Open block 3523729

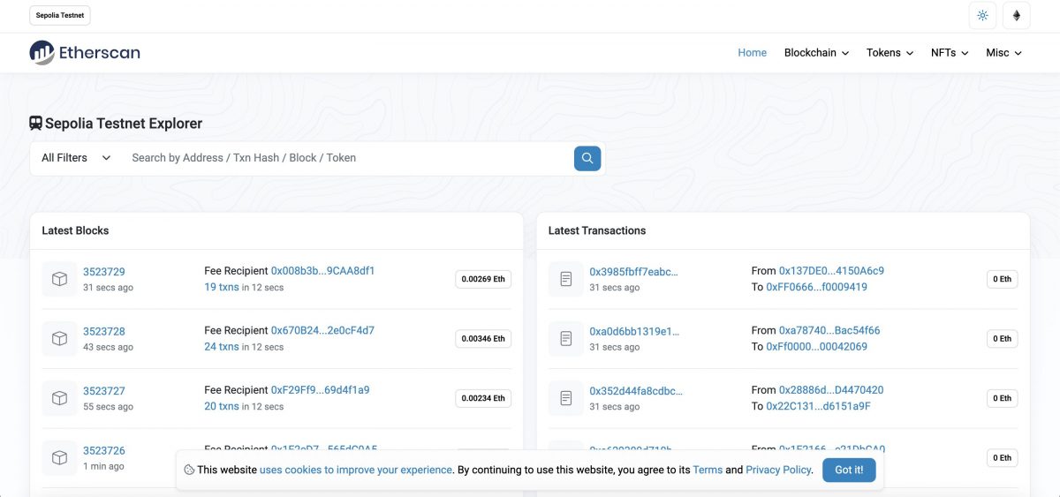(104, 272)
